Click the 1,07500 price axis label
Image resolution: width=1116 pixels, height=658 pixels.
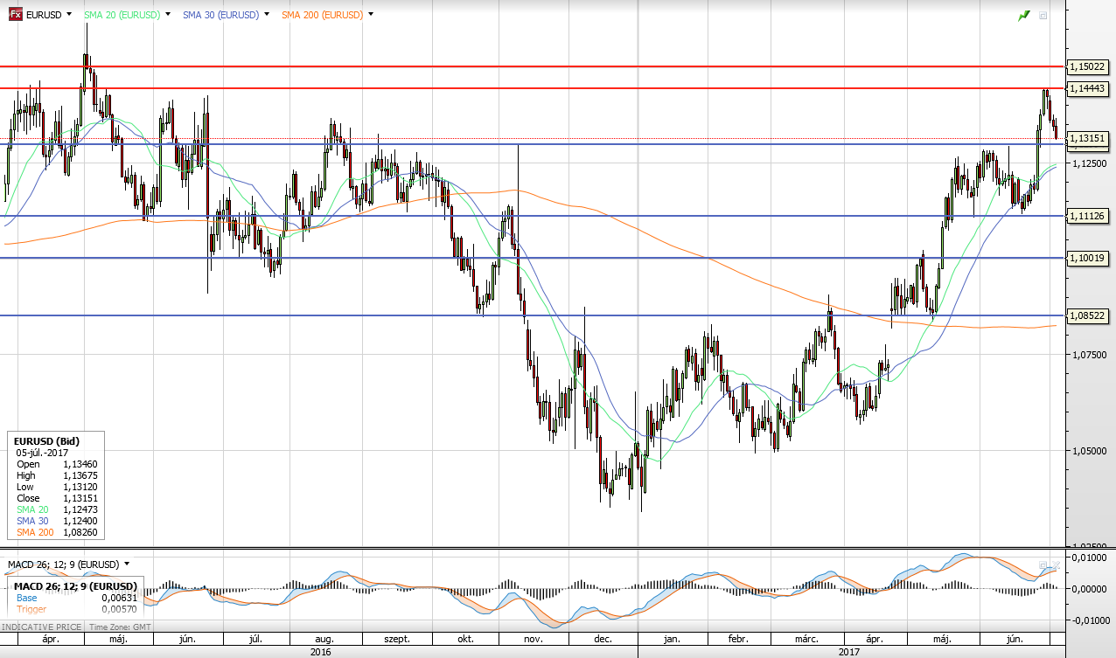[x=1088, y=355]
